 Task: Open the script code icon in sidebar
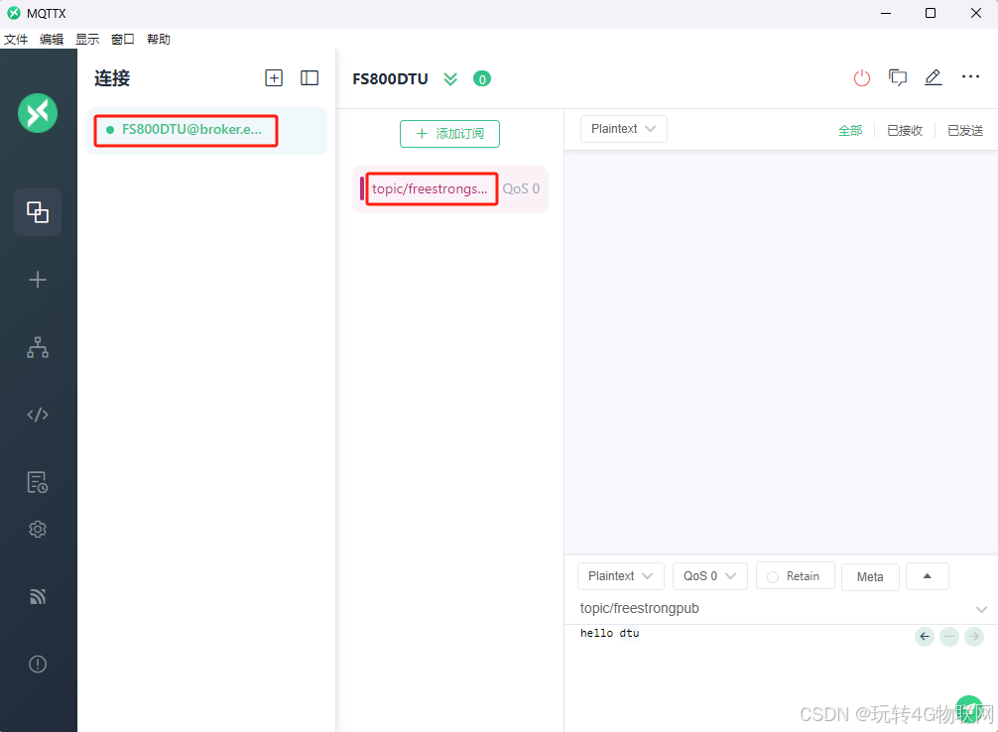[x=38, y=415]
